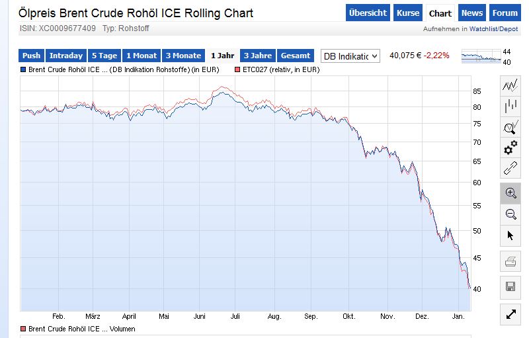
Task: Switch to the bar chart type icon
Action: pyautogui.click(x=510, y=106)
